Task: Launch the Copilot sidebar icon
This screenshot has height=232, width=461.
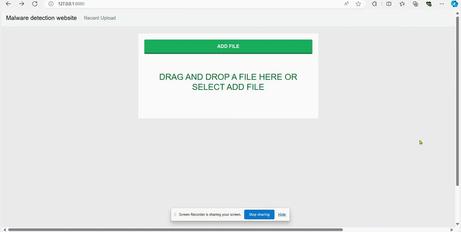Action: click(454, 4)
